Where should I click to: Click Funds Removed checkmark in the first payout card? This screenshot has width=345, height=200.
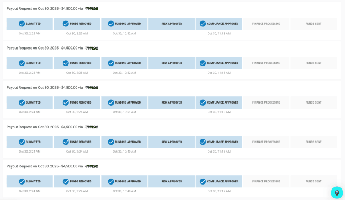pyautogui.click(x=66, y=24)
